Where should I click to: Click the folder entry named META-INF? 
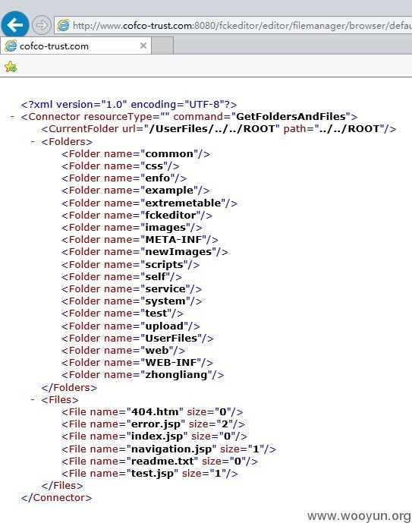pos(140,239)
